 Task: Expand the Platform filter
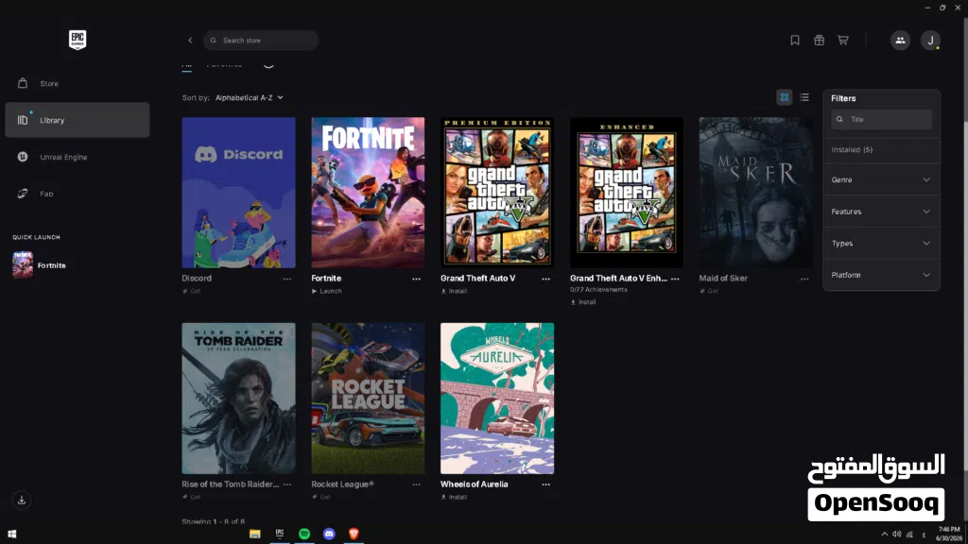click(x=881, y=275)
